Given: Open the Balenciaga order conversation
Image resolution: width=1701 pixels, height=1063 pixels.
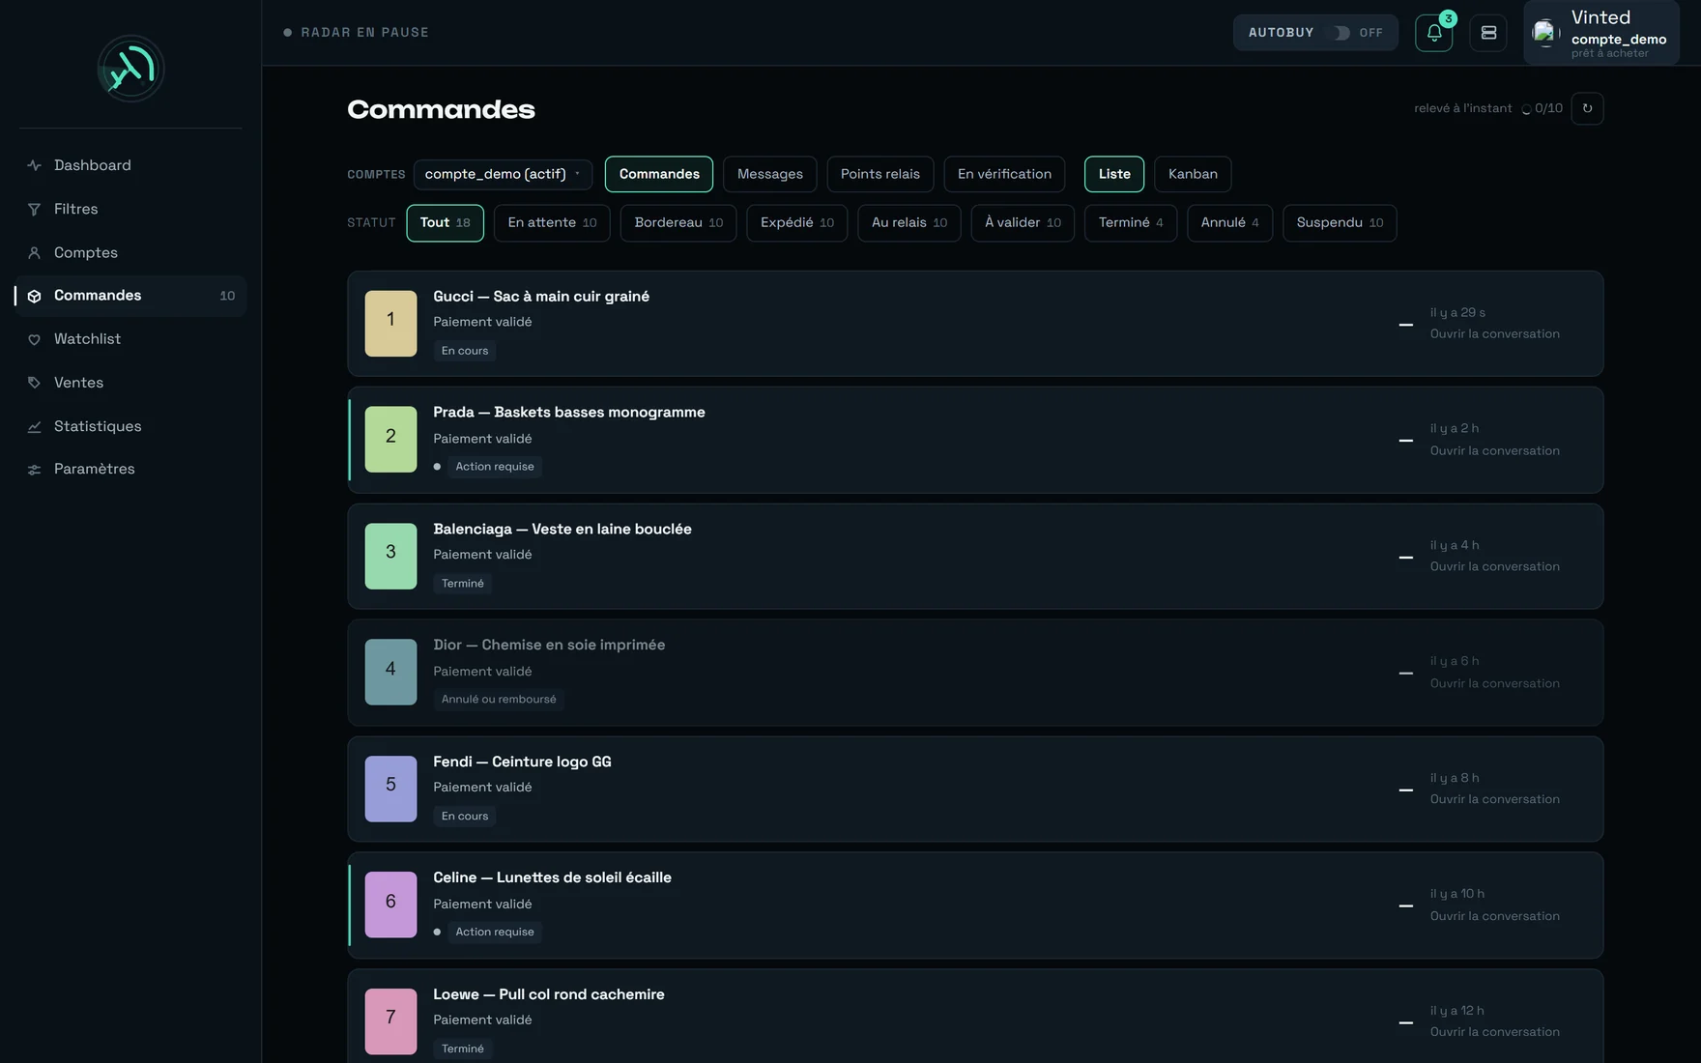Looking at the screenshot, I should tap(1495, 567).
